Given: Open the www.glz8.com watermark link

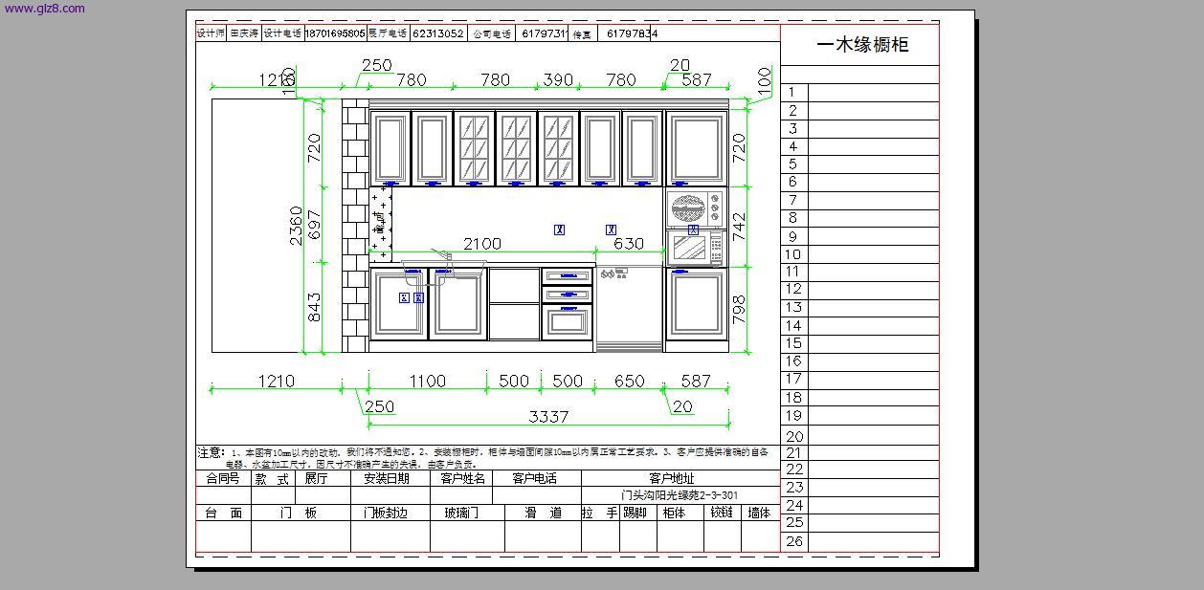Looking at the screenshot, I should pyautogui.click(x=43, y=8).
